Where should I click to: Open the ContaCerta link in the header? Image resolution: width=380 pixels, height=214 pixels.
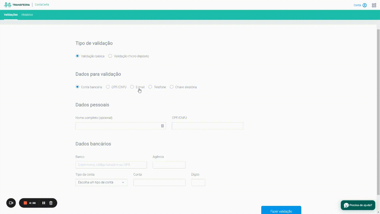coord(42,4)
